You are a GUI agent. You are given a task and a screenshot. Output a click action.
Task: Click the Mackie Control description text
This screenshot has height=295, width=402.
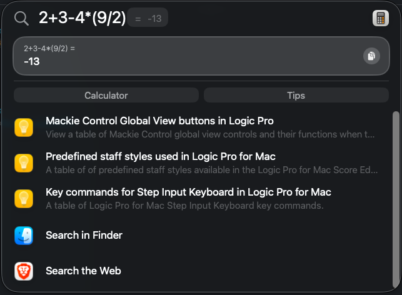[210, 134]
